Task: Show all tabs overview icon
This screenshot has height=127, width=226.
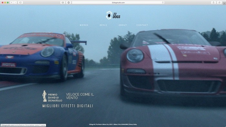Action: (x=219, y=3)
